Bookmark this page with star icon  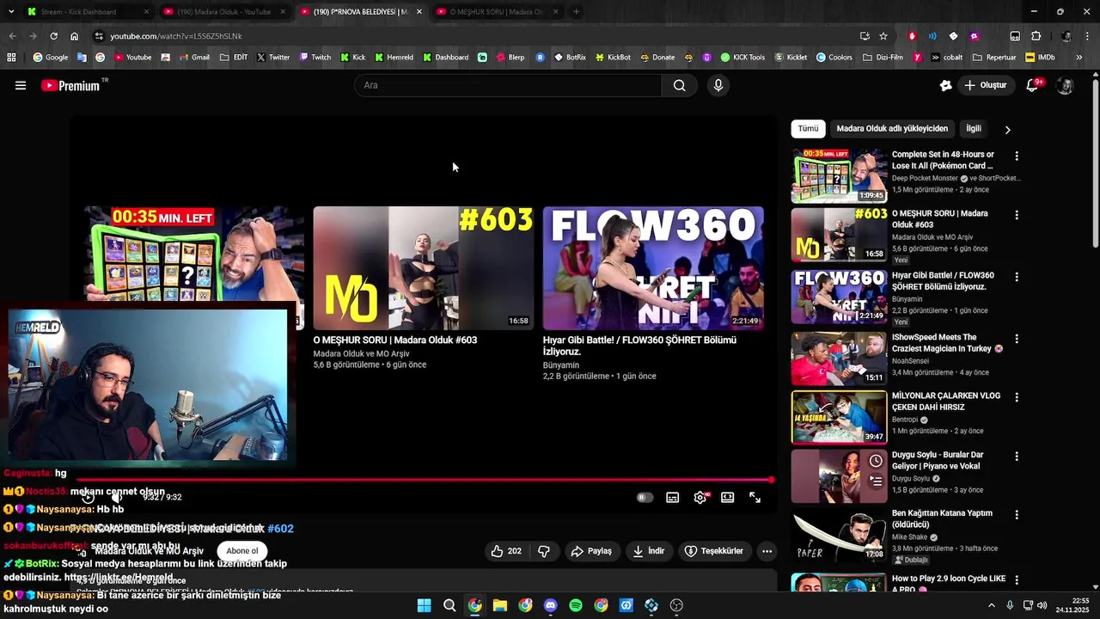(x=883, y=36)
